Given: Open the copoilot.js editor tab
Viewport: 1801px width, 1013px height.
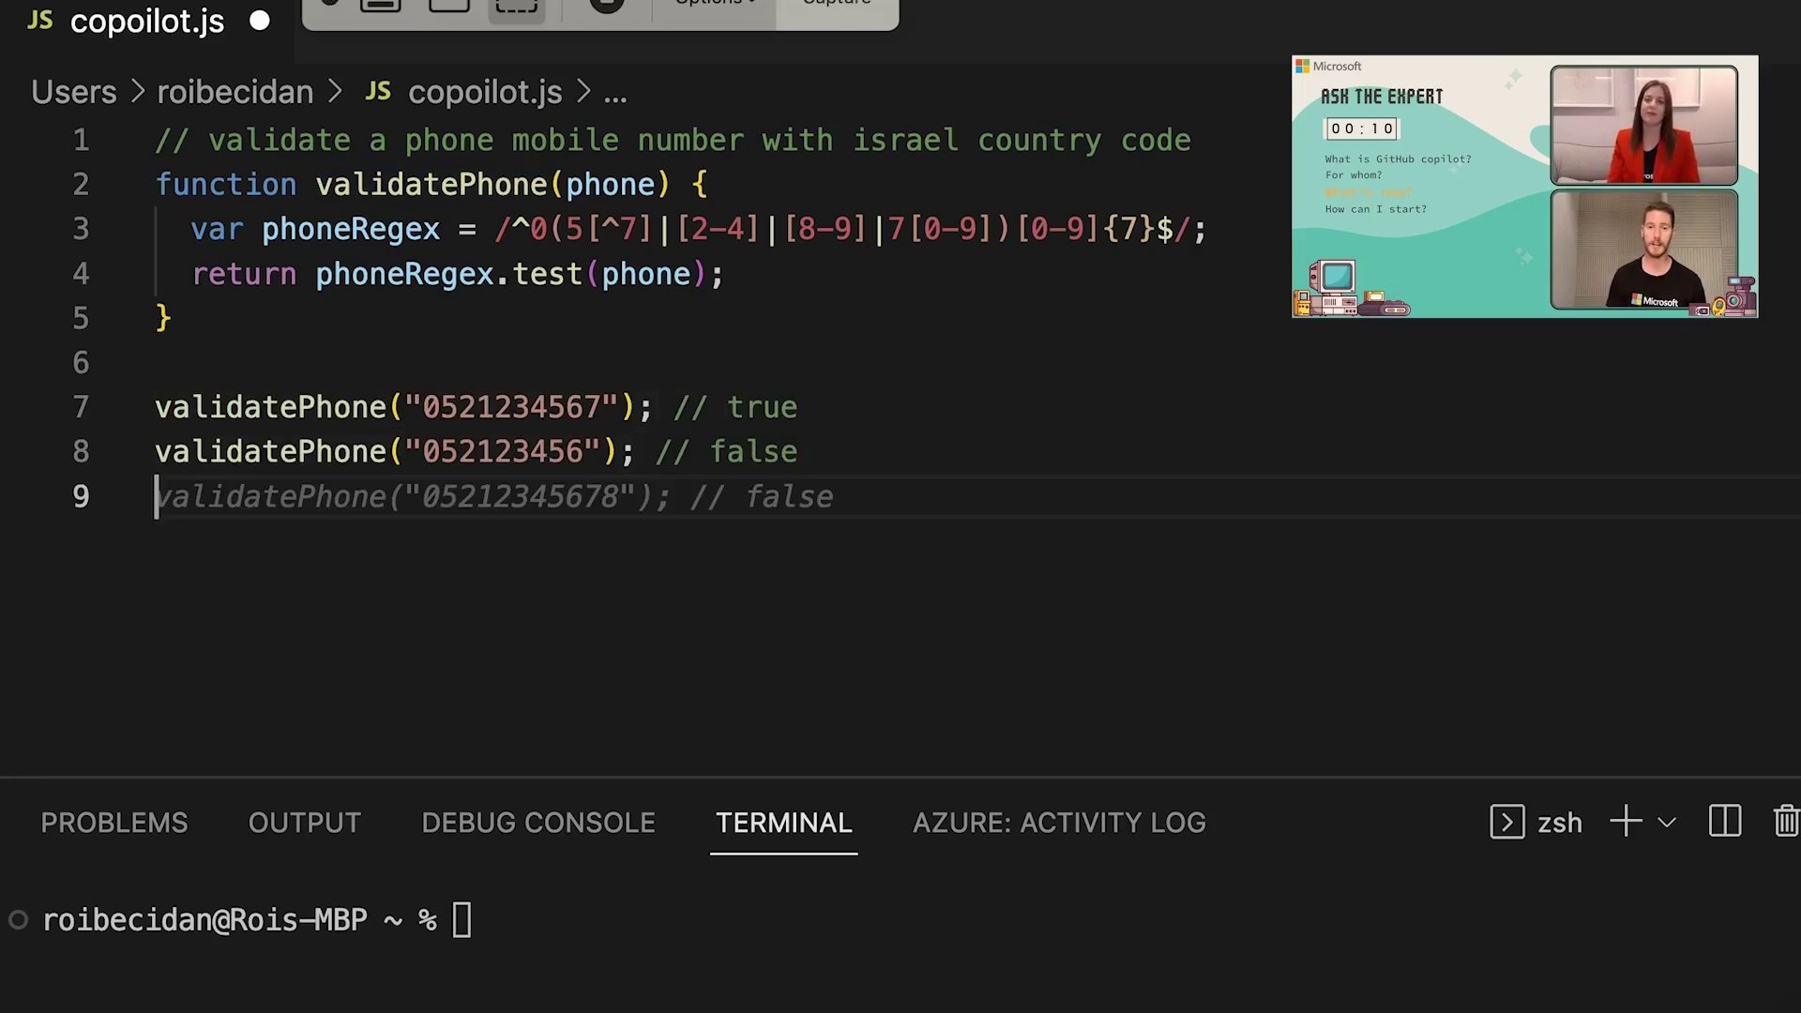Looking at the screenshot, I should pos(146,21).
